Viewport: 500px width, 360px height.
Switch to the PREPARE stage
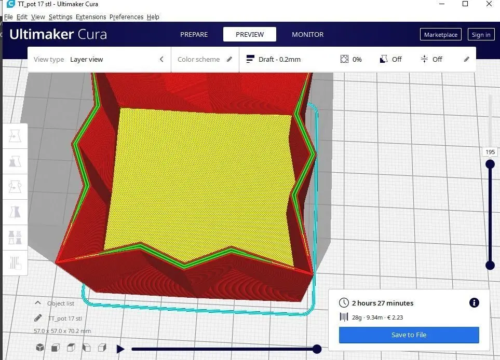coord(194,34)
